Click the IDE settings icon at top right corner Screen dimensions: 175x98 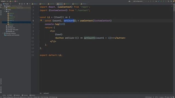click(x=174, y=1)
